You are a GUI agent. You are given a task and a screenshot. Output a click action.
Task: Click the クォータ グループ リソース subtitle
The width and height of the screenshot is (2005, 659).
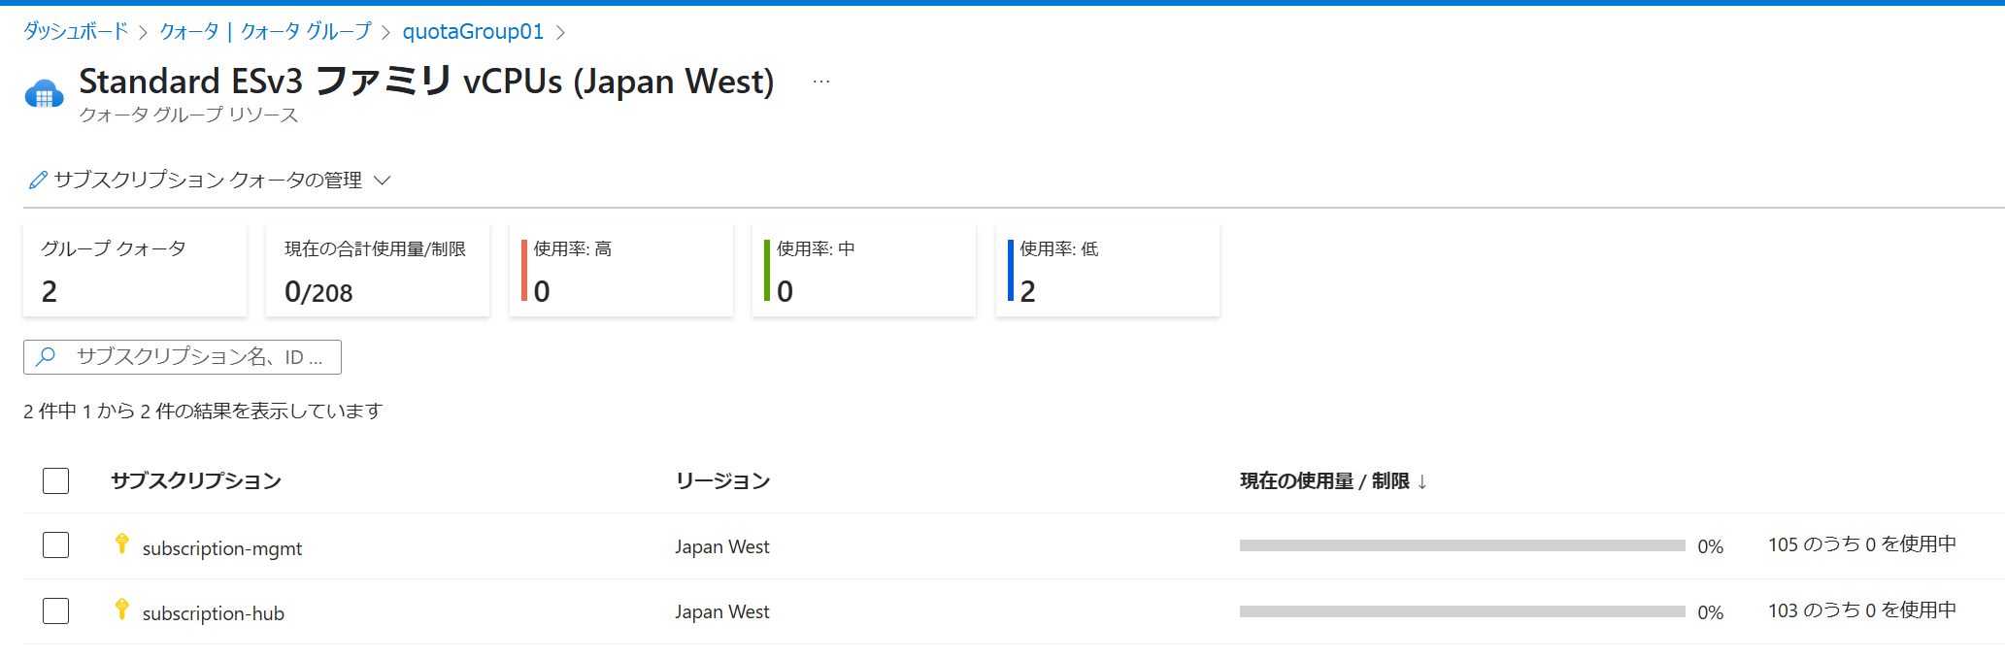coord(188,115)
